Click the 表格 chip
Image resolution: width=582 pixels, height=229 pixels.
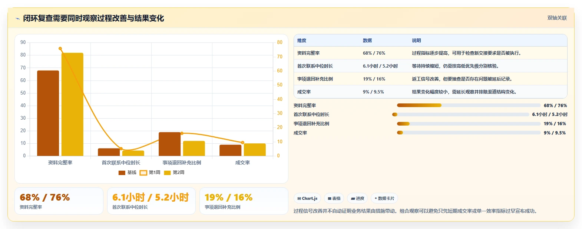pyautogui.click(x=334, y=198)
